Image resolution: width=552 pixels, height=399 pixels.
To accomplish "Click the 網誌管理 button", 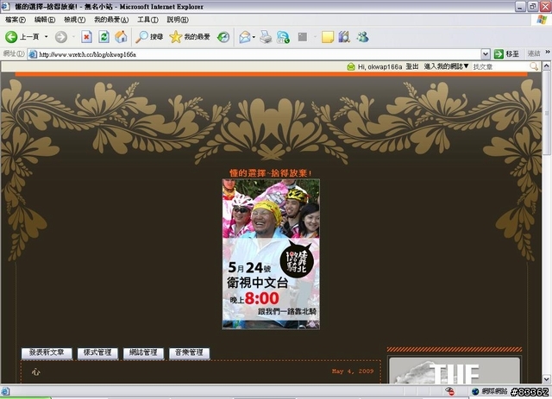I will point(143,353).
